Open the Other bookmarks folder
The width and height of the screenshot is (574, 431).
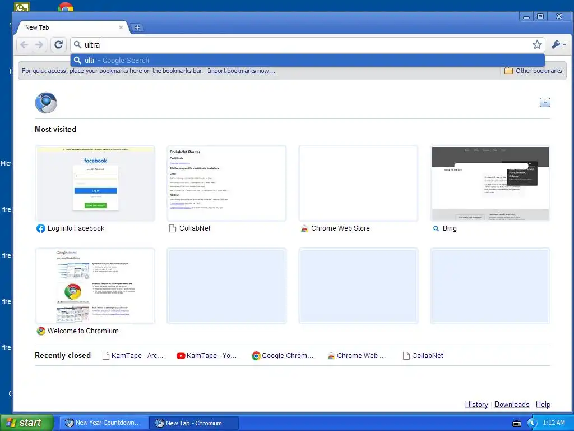[533, 71]
